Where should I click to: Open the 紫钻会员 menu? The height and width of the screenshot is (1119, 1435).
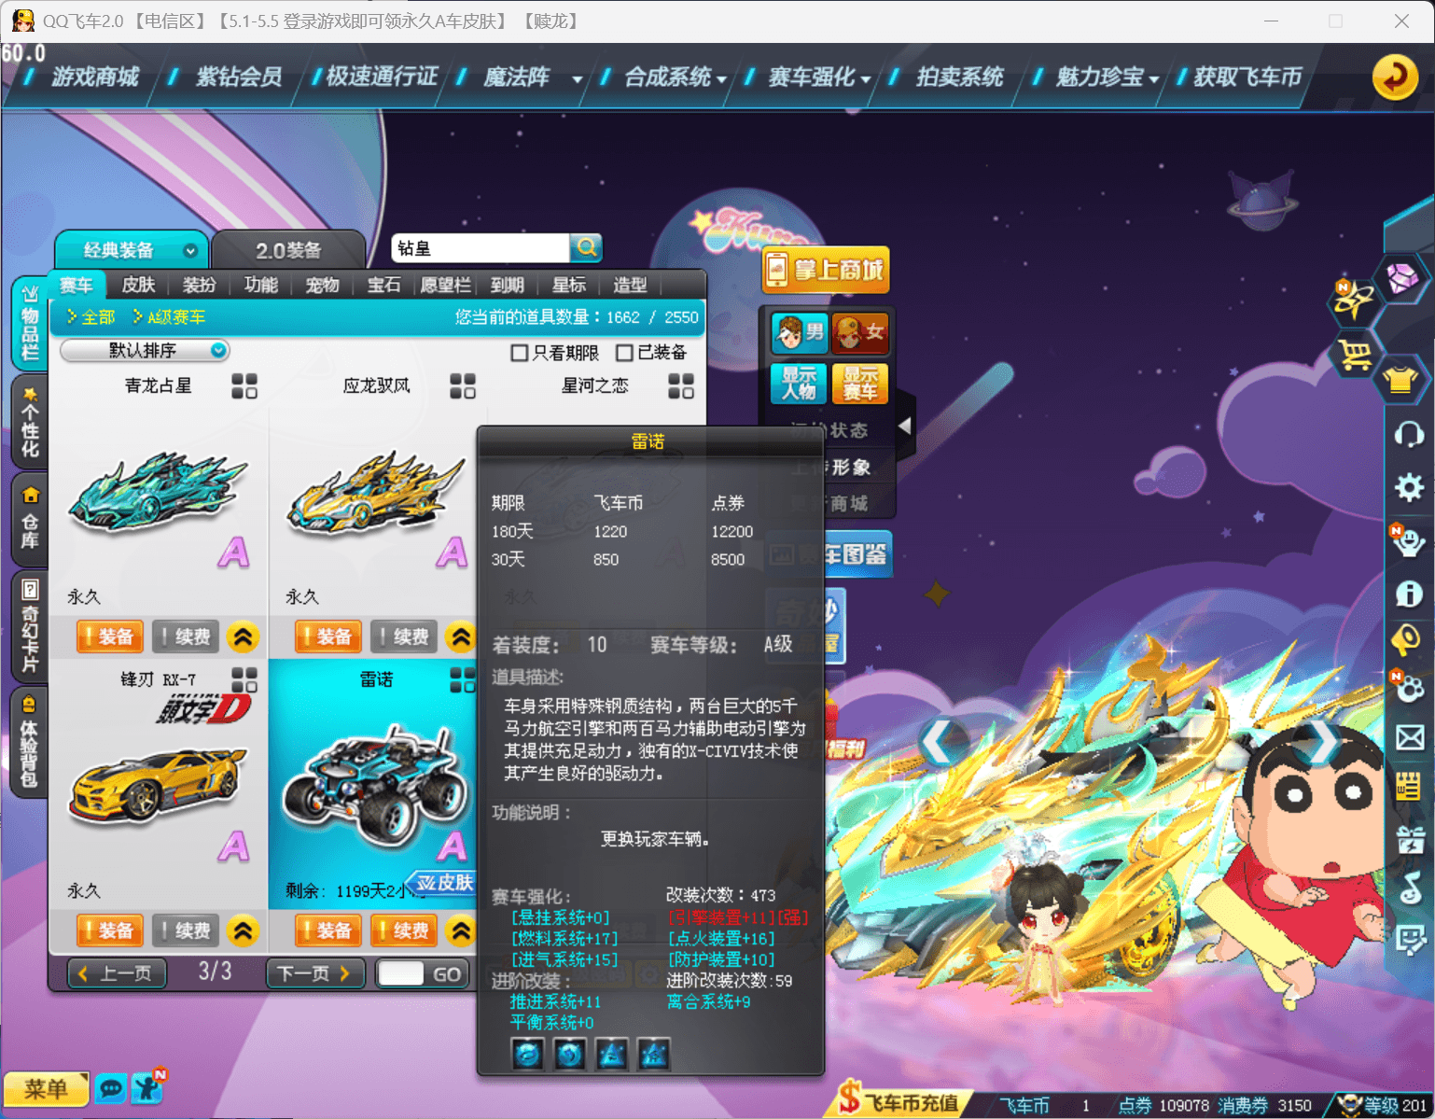[239, 77]
